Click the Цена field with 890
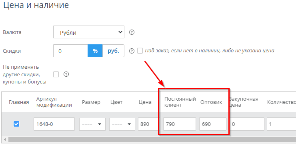 (148, 124)
